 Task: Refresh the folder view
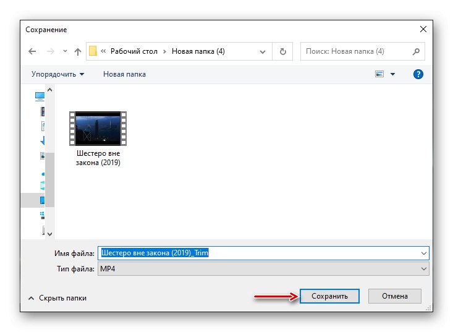pyautogui.click(x=282, y=51)
